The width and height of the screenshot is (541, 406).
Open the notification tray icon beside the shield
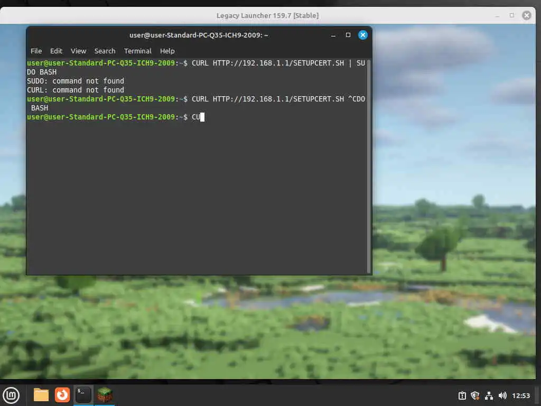pyautogui.click(x=462, y=395)
